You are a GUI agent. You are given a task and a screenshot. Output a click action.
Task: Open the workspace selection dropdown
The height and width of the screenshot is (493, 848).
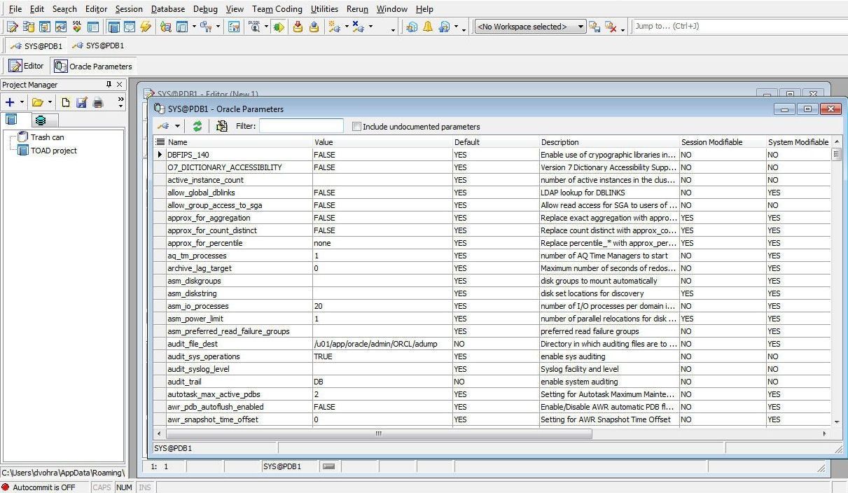pyautogui.click(x=581, y=27)
